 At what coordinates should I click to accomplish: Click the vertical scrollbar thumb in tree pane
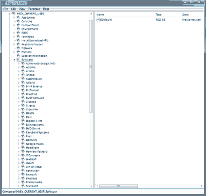pos(91,67)
